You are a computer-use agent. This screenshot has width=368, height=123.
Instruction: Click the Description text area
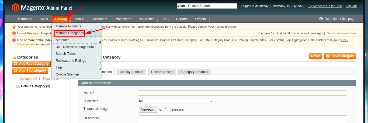242,119
